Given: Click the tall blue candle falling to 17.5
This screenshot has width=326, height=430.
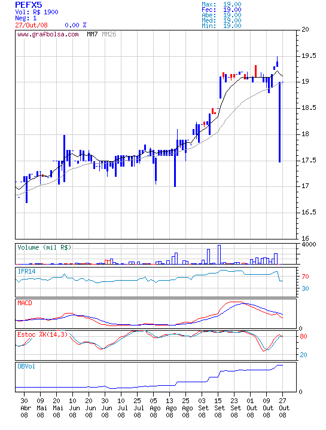Looking at the screenshot, I should coord(279,122).
